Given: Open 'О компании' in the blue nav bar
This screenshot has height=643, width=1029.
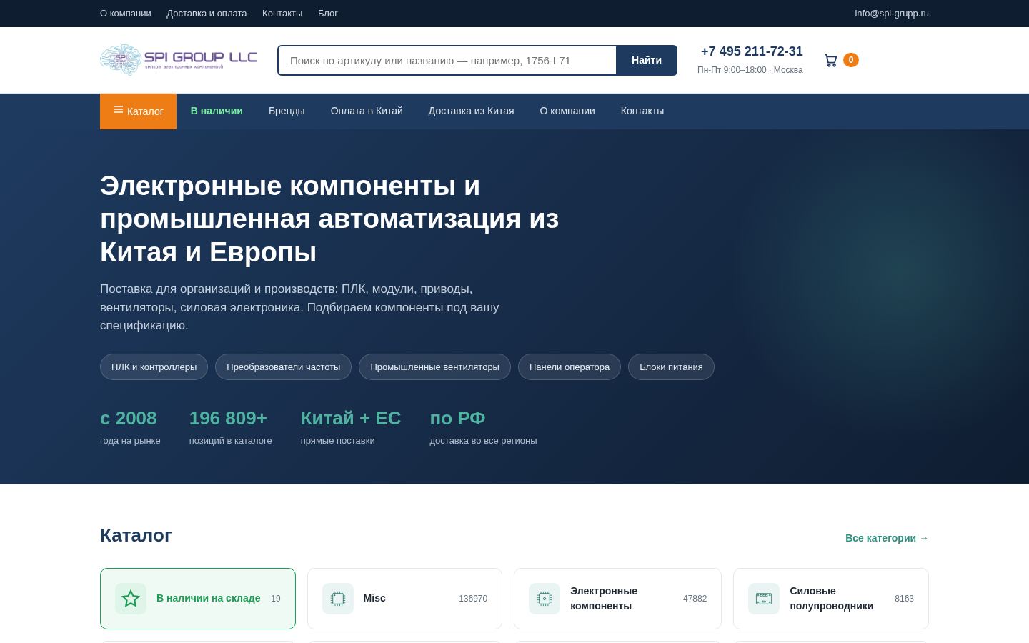Looking at the screenshot, I should (x=567, y=111).
